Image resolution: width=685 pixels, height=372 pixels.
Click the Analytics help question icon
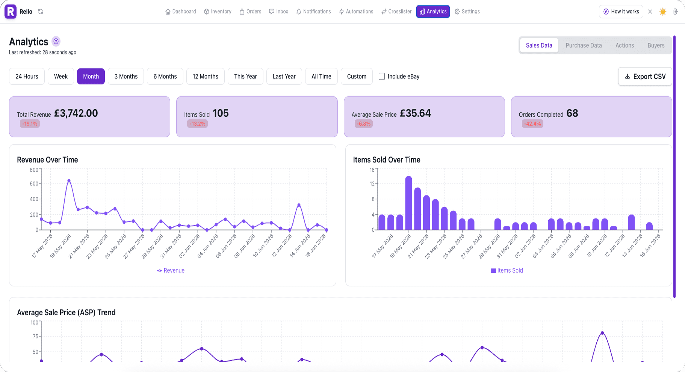56,41
